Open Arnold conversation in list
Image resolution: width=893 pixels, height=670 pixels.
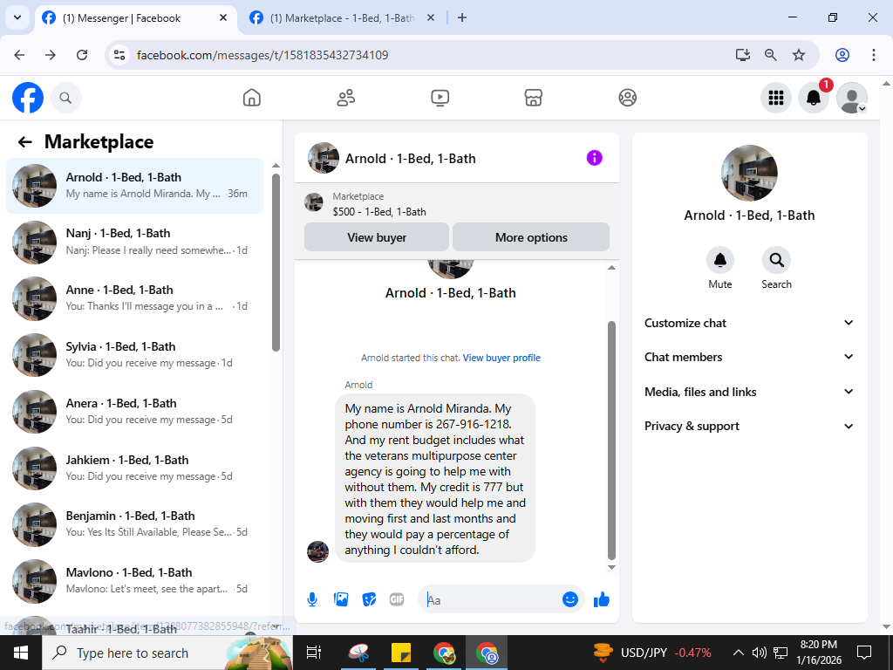click(135, 186)
